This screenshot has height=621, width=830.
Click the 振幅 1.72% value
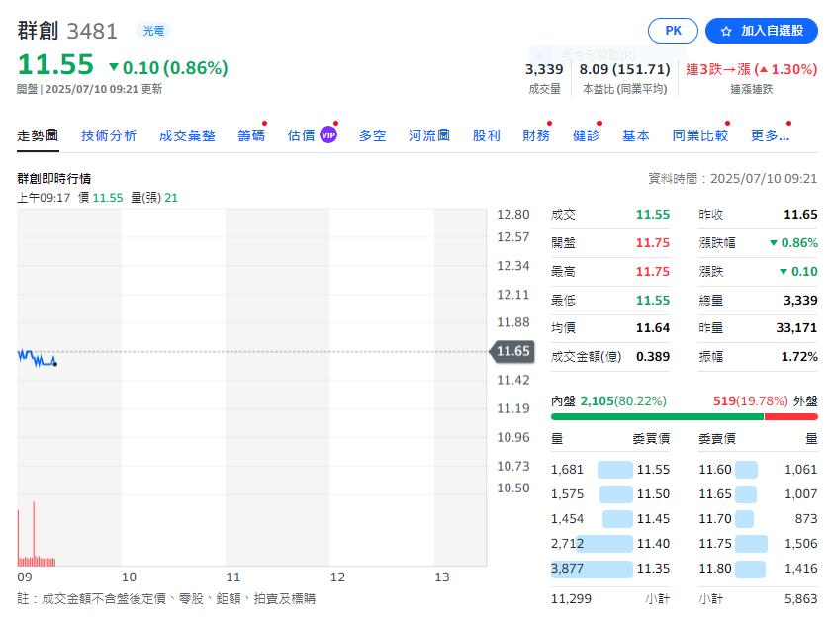[x=799, y=357]
